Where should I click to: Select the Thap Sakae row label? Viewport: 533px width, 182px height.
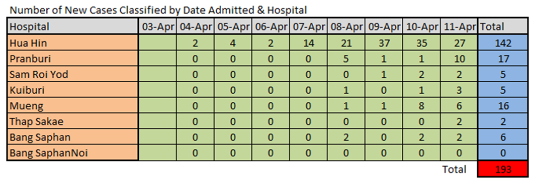coord(72,121)
